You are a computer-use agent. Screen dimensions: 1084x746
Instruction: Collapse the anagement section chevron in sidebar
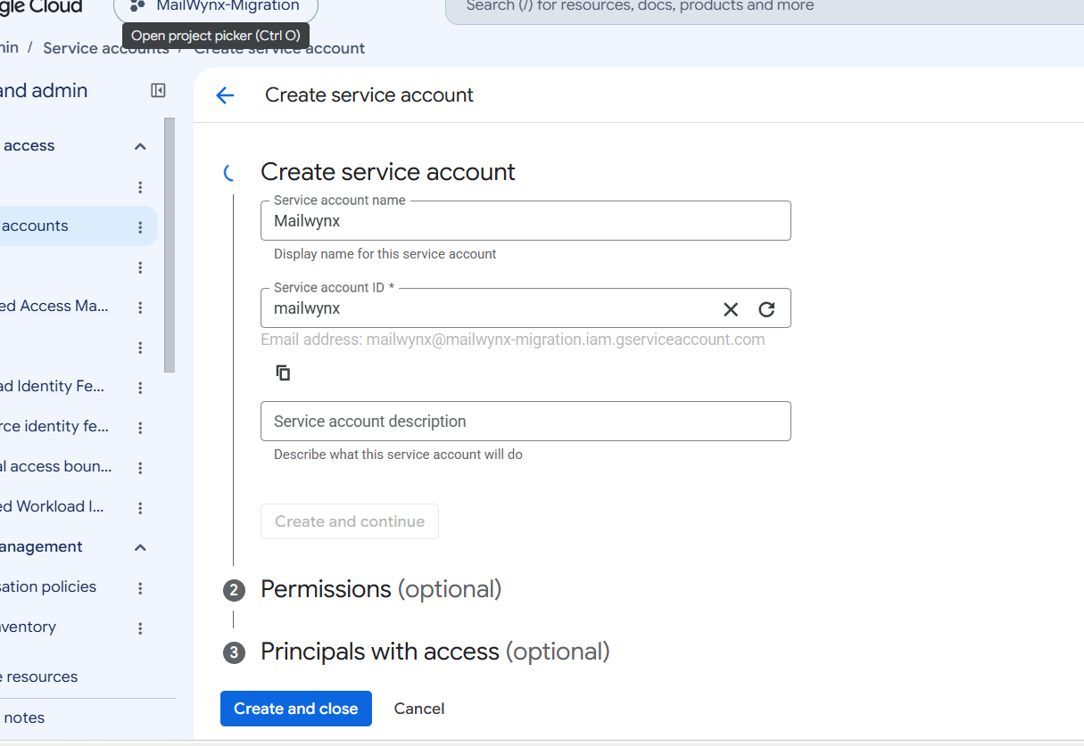pyautogui.click(x=140, y=547)
